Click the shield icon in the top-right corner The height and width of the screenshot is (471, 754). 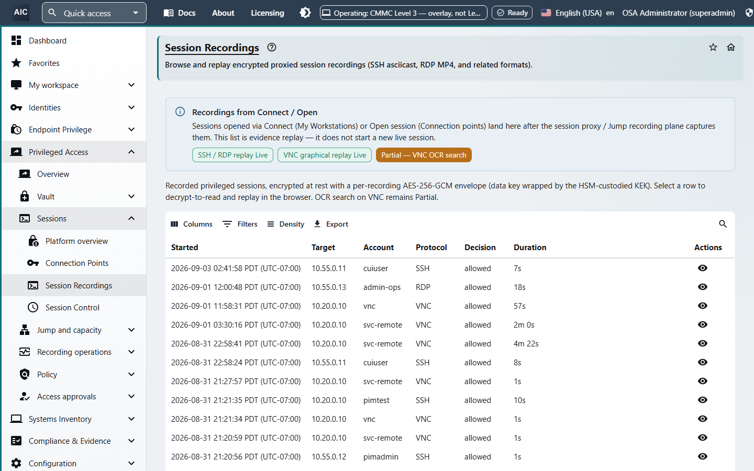pos(749,13)
